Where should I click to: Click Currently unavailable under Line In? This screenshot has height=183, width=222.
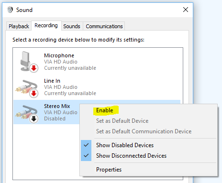[x=70, y=93]
